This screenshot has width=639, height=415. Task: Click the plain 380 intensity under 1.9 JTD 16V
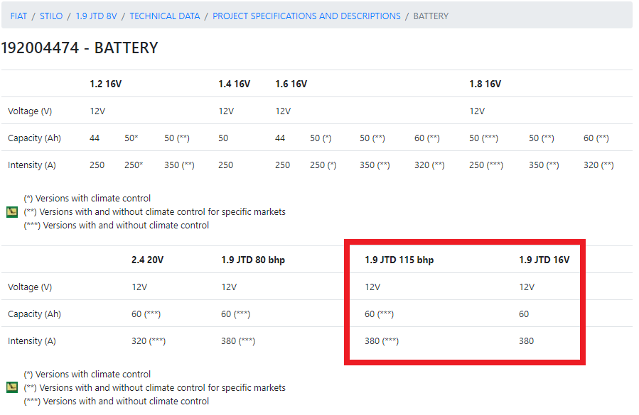pos(526,341)
